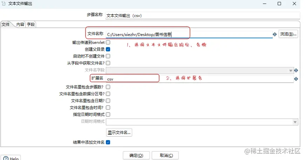Maximize the 文本文件输出 window
The image size is (306, 160).
(279, 4)
